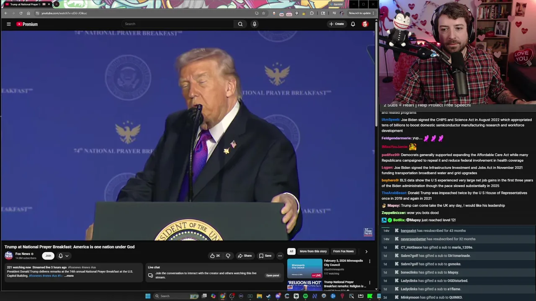Image resolution: width=536 pixels, height=301 pixels.
Task: Click Relaunch to update button
Action: pyautogui.click(x=360, y=13)
